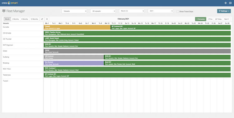Viewport: 234px width, 118px height.
Task: Select the Month view tab
Action: [7, 19]
